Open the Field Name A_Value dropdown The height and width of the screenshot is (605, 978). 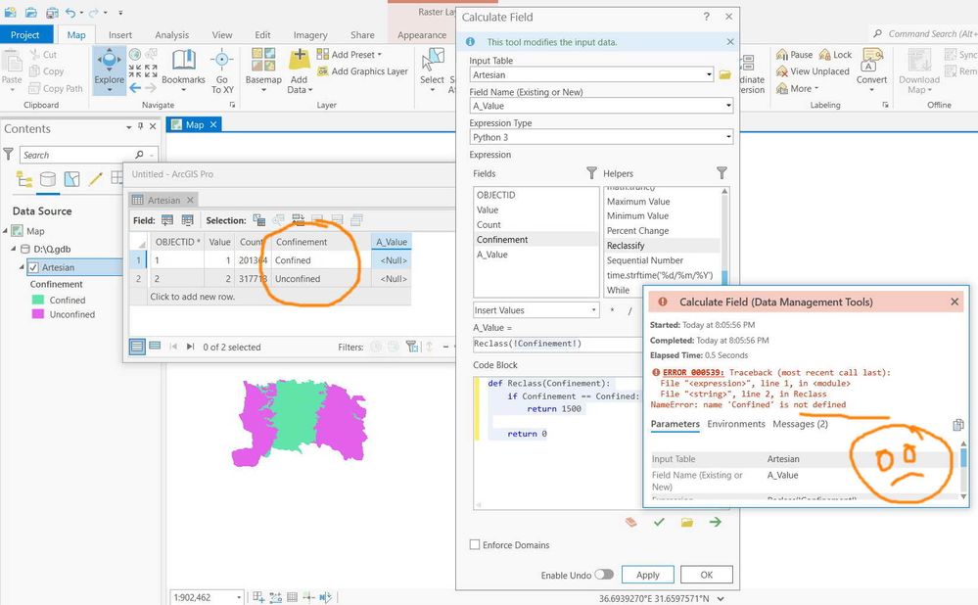click(x=601, y=106)
